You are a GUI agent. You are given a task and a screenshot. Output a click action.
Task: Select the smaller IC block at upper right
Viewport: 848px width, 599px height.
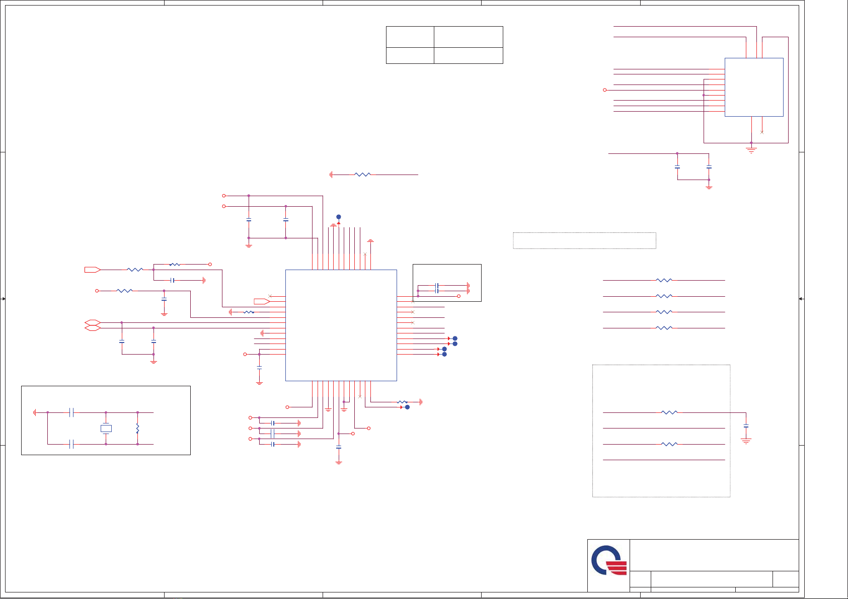[x=754, y=87]
